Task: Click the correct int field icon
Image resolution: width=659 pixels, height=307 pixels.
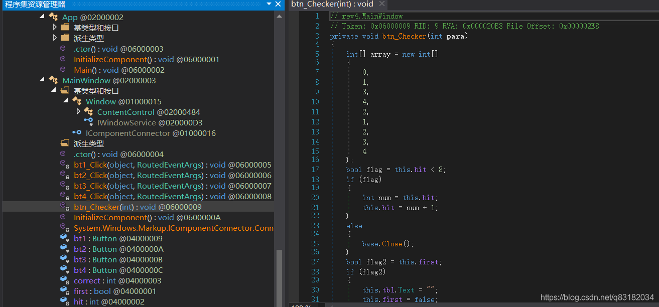Action: point(64,280)
